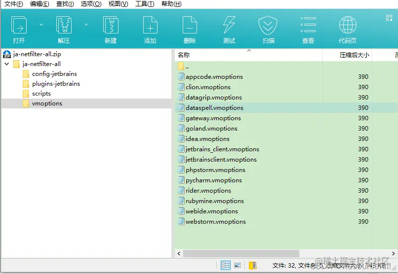Click the 添加 (Add) file icon
Viewport: 398px width, 274px height.
point(150,25)
